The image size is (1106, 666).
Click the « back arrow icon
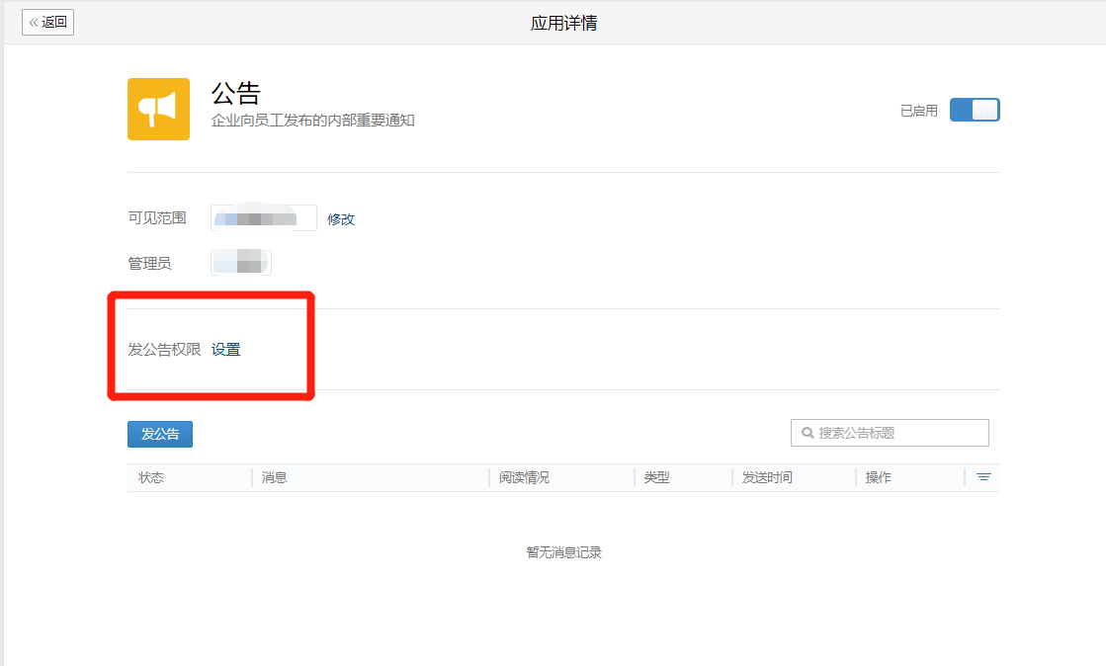point(36,22)
